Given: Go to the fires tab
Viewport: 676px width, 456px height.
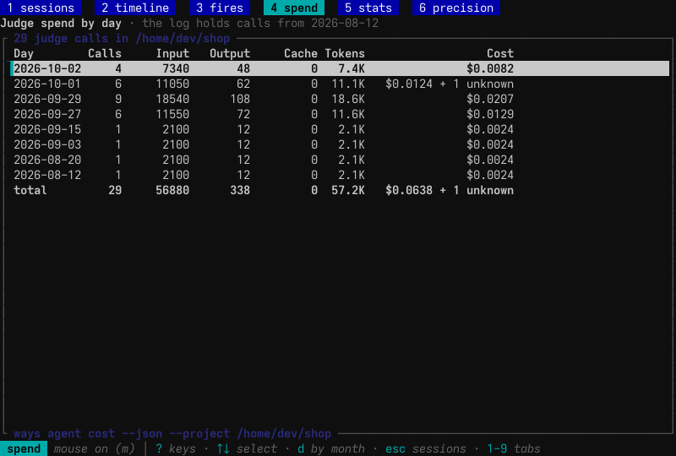Looking at the screenshot, I should pos(220,8).
